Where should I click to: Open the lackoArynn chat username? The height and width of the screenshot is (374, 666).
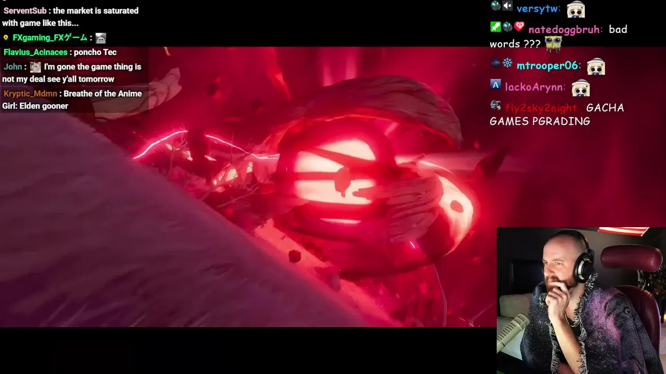coord(534,87)
